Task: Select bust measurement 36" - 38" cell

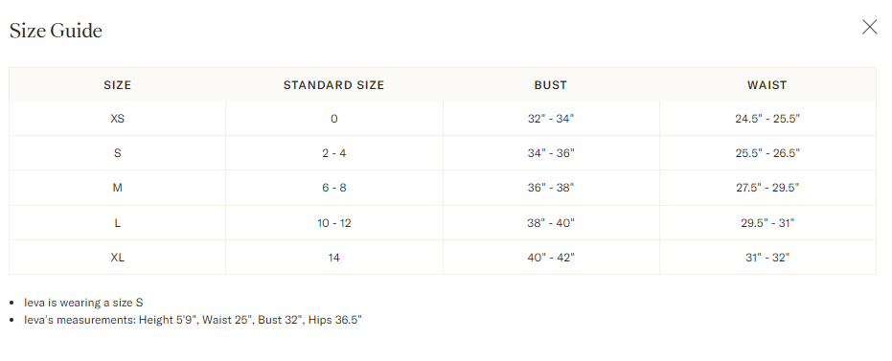Action: coord(551,188)
